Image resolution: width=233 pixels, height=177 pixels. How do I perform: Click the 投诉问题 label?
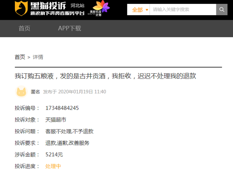(27, 131)
